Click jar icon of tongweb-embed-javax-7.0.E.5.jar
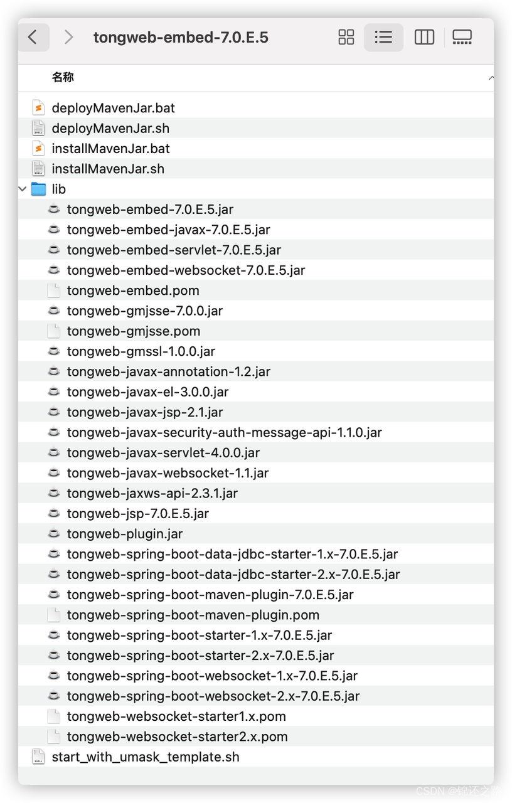This screenshot has height=803, width=512. coord(54,230)
